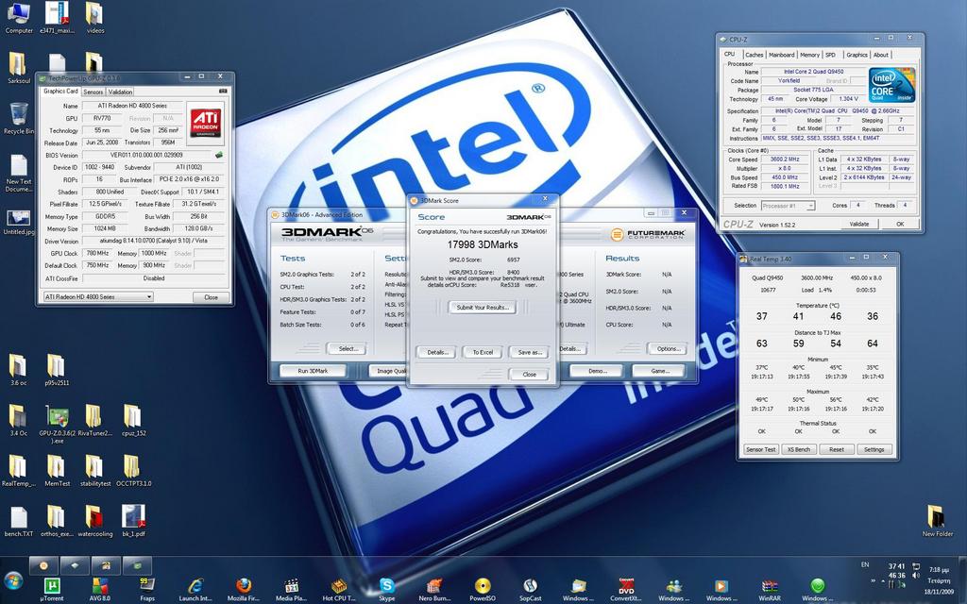Close the 3DMark Score dialog with Close button
This screenshot has width=967, height=604.
point(529,374)
